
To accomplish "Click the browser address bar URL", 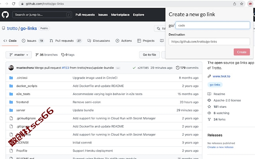I will coord(45,4).
